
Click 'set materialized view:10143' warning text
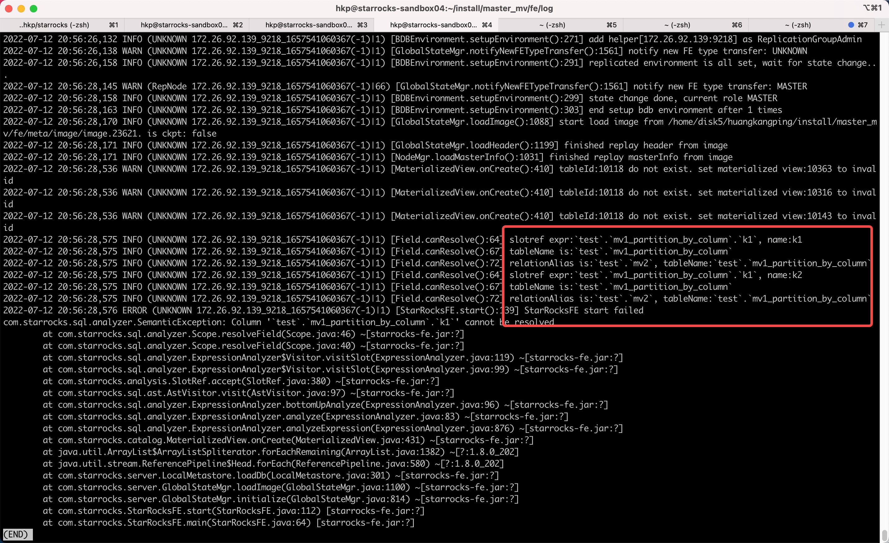[x=765, y=216]
